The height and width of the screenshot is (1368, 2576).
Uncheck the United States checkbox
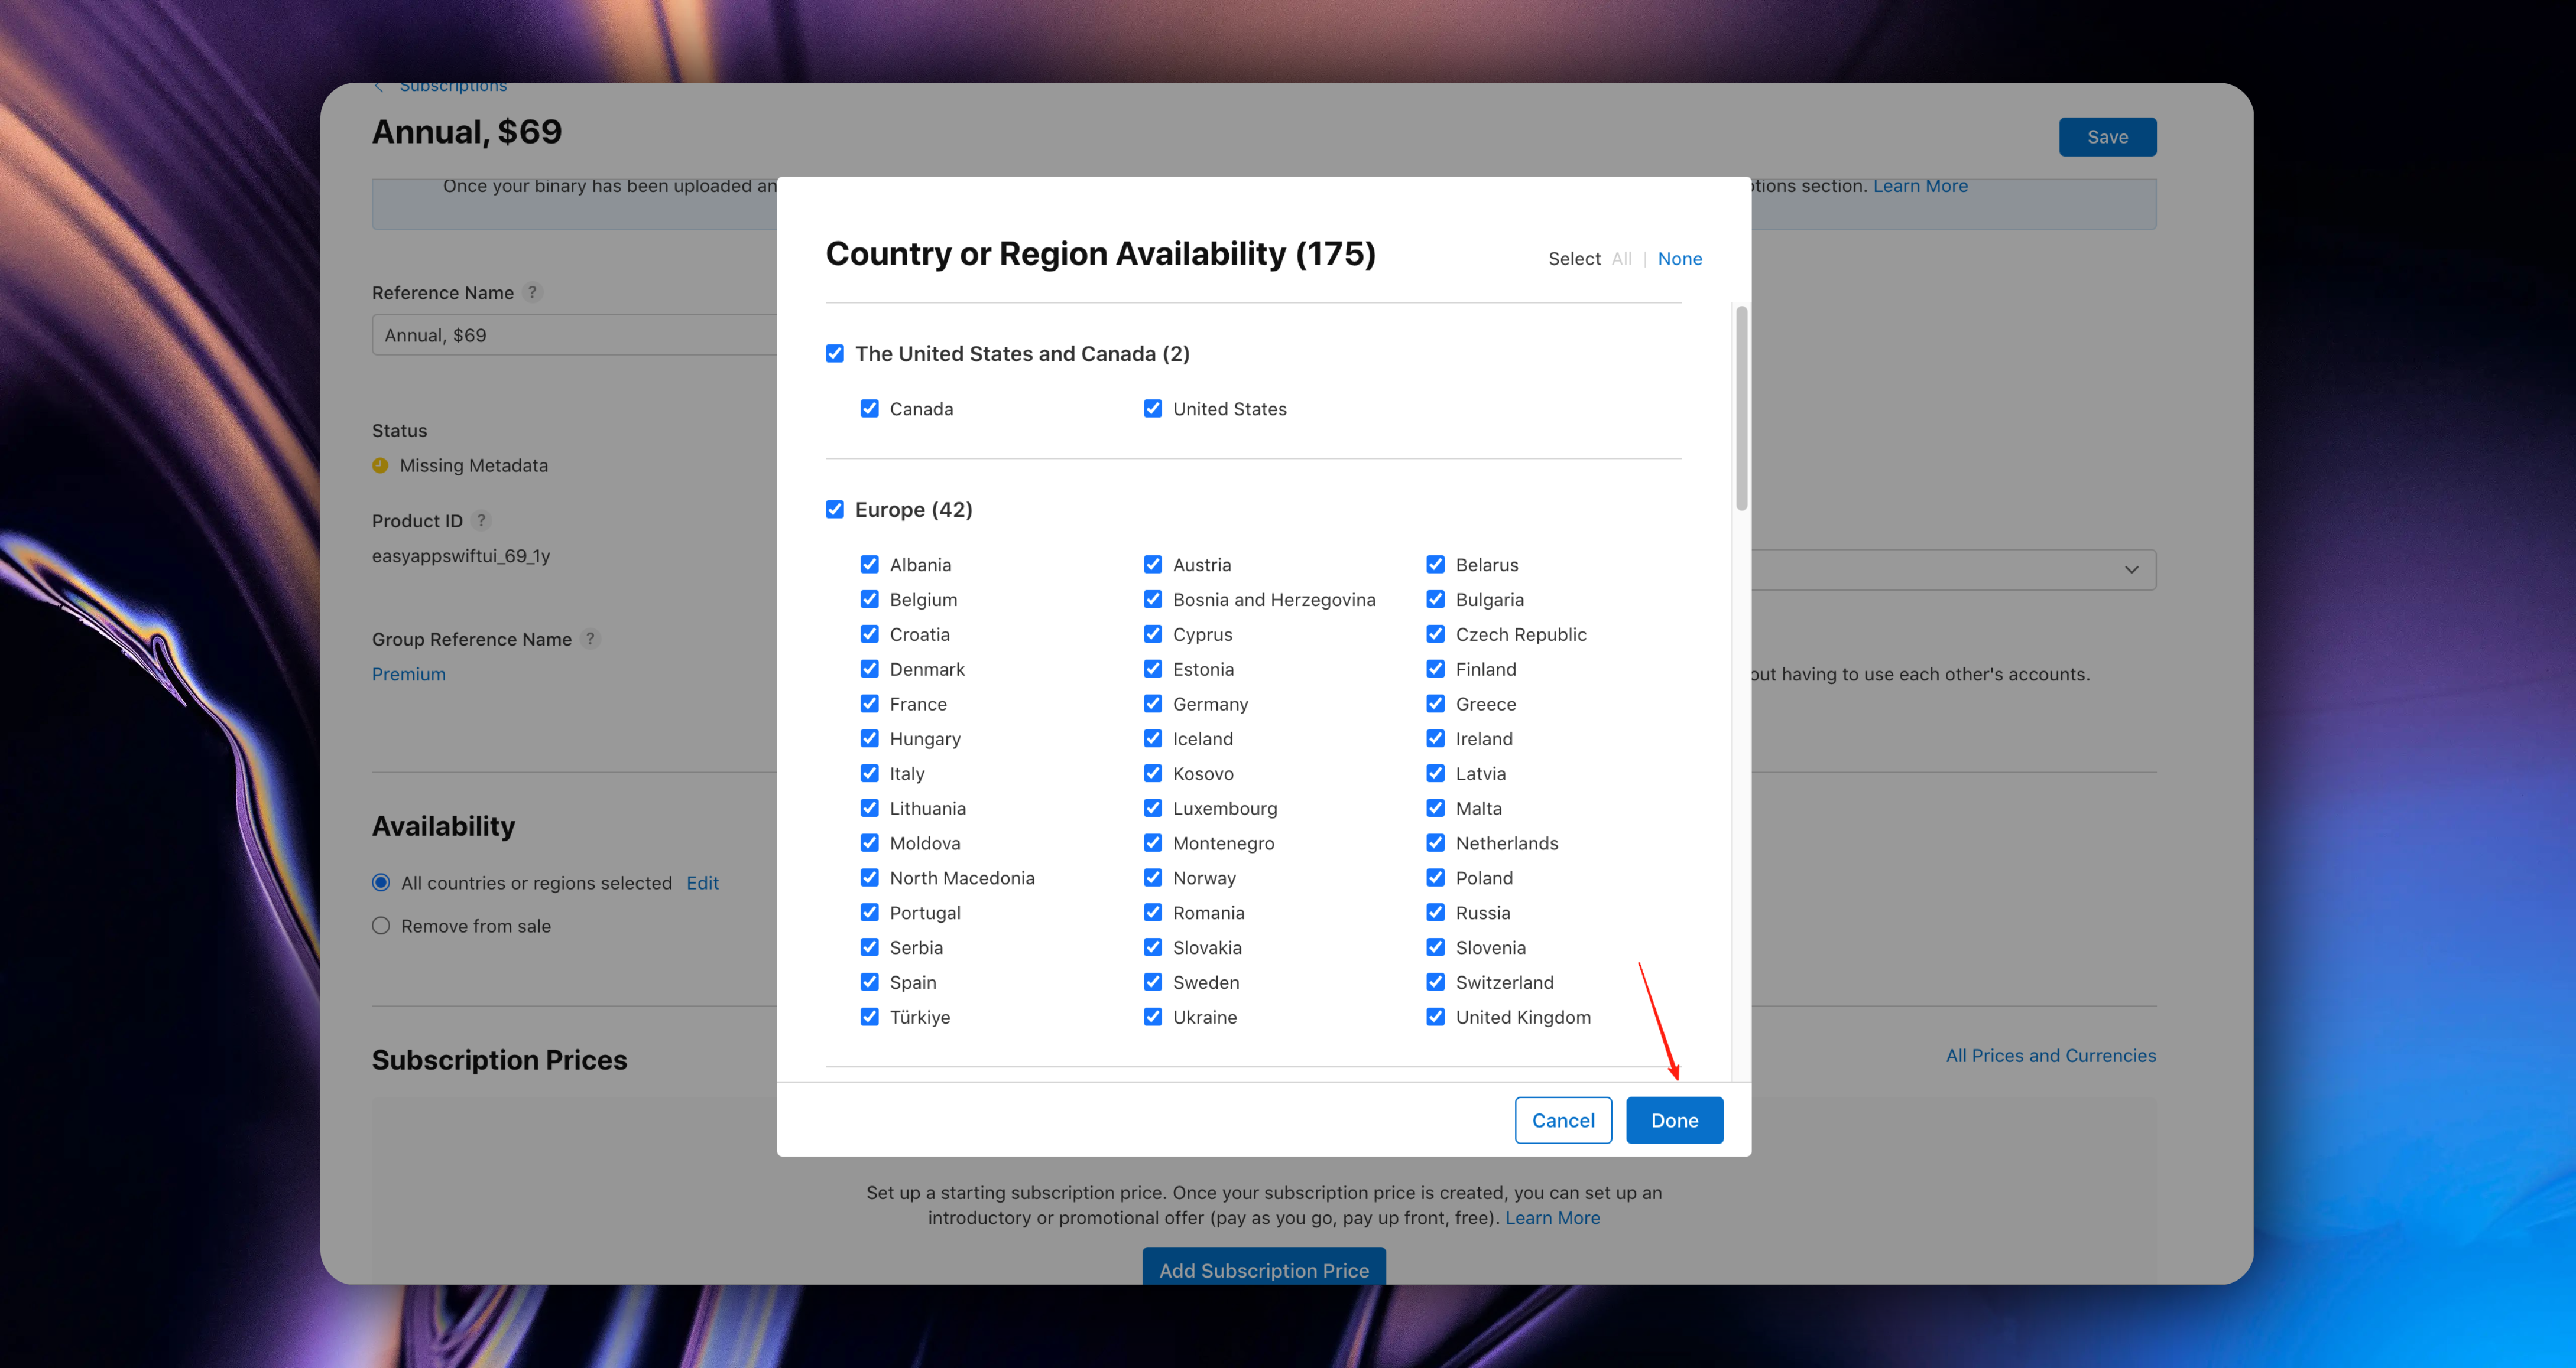[1152, 408]
